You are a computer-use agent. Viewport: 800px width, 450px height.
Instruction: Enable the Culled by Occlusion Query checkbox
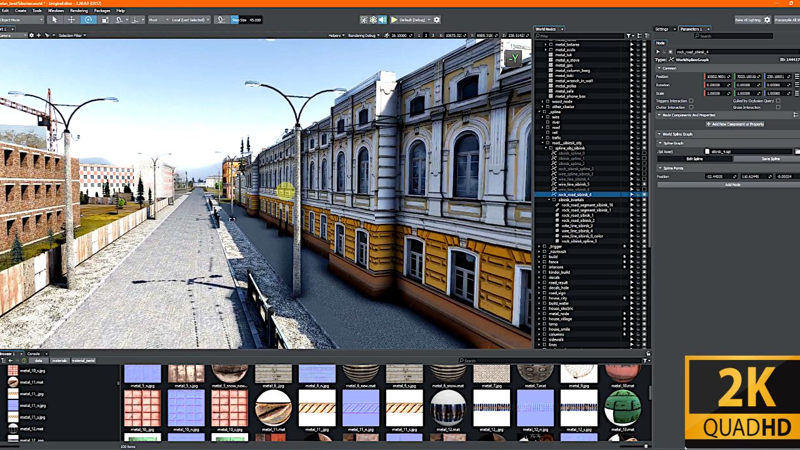(x=778, y=101)
